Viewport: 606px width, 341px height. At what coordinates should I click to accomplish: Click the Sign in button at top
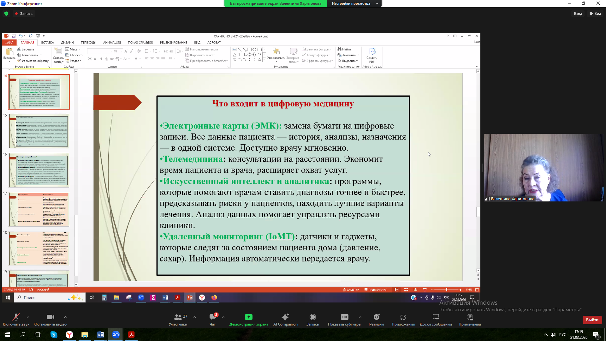tap(578, 14)
